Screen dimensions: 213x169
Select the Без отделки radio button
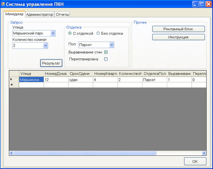(x=98, y=33)
